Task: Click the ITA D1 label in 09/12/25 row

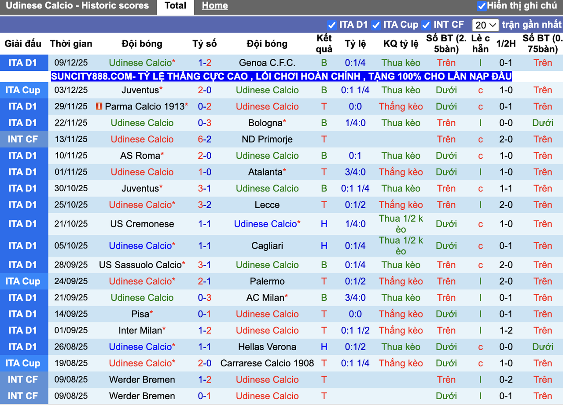Action: pos(22,62)
